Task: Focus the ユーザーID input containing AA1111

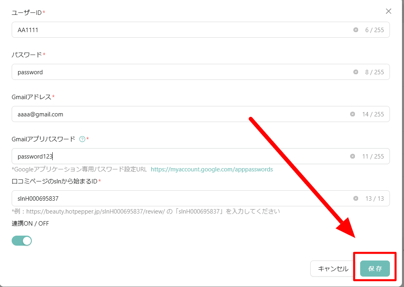Action: (181, 30)
